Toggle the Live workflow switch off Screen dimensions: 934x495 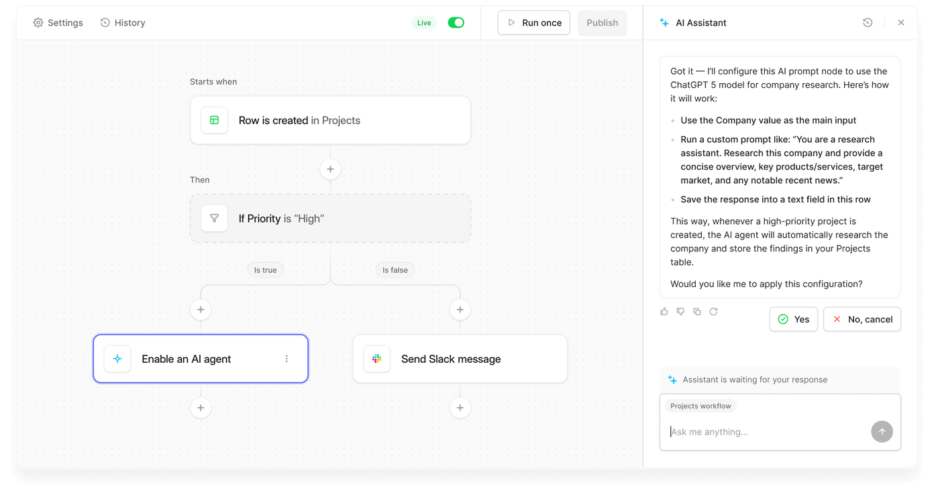456,23
